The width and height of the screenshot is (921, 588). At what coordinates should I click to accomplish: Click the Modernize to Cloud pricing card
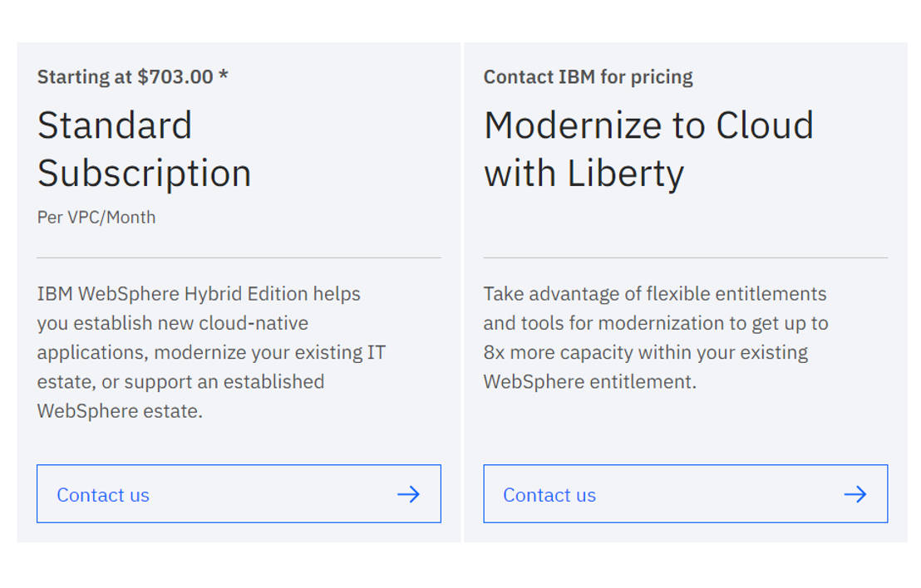[685, 291]
